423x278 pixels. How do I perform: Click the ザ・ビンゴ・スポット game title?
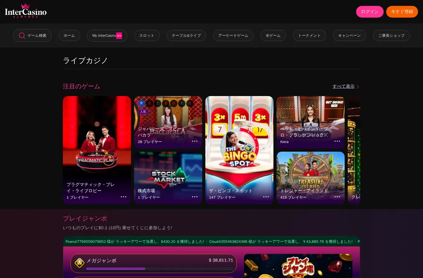click(231, 191)
